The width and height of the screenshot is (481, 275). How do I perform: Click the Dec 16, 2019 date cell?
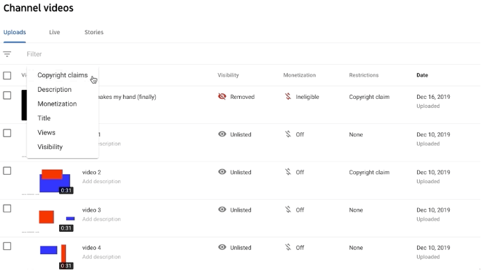(433, 97)
